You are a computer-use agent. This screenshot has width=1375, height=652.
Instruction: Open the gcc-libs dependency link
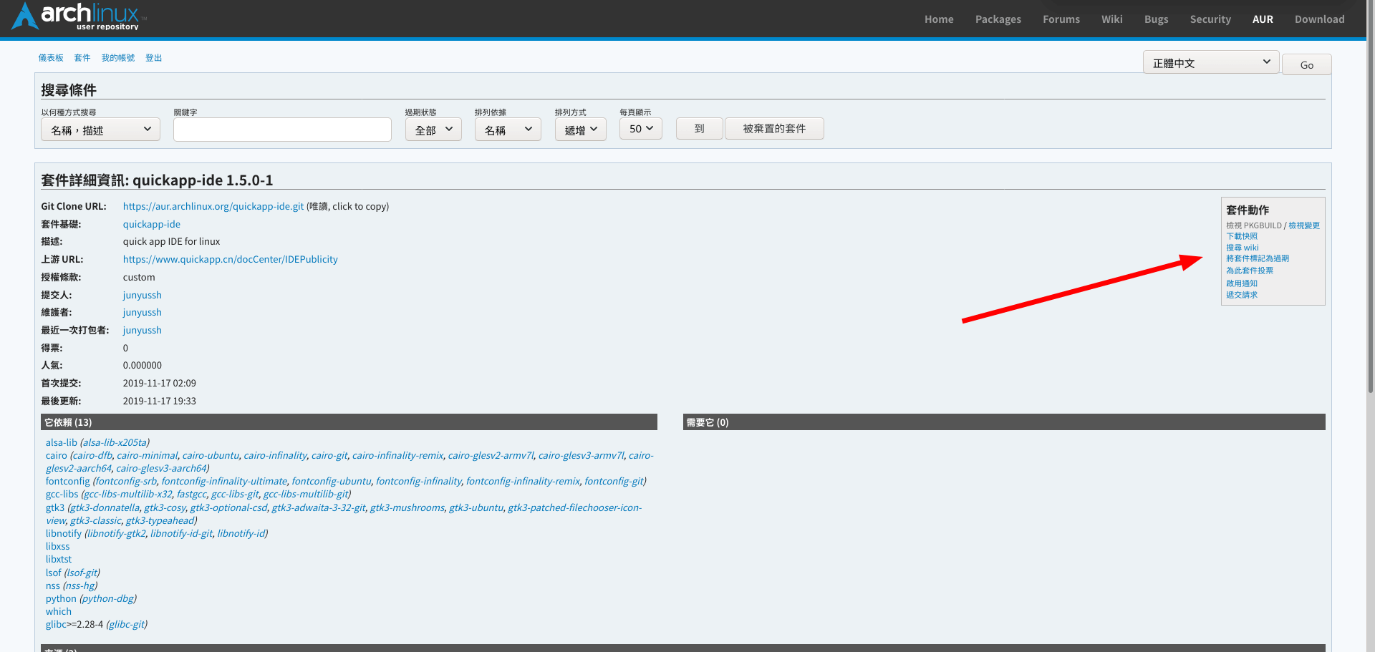[x=62, y=495]
